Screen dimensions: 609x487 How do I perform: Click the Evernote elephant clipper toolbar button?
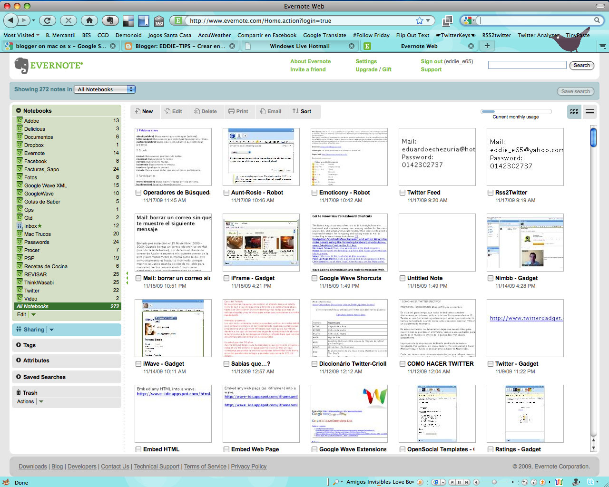coord(110,20)
